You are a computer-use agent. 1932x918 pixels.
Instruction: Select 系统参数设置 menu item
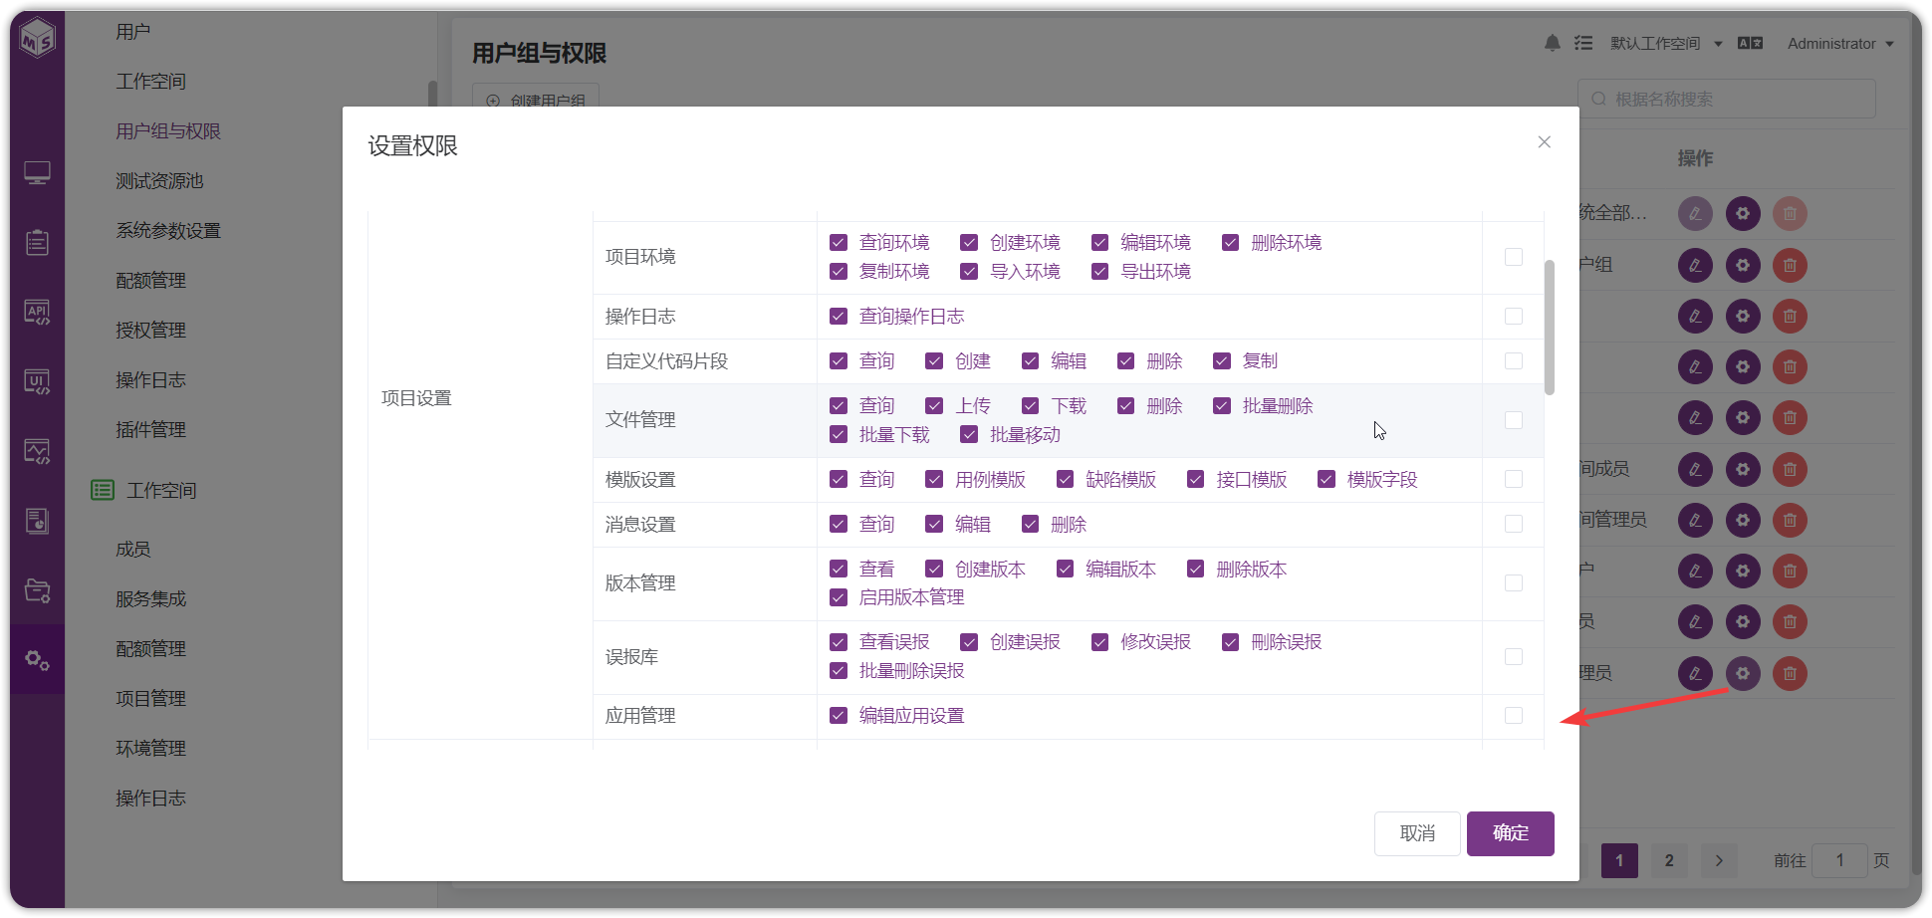pos(168,231)
